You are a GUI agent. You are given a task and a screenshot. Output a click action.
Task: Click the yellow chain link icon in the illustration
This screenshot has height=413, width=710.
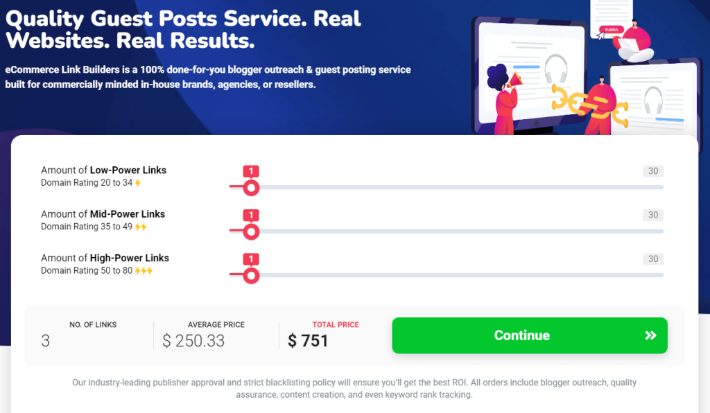click(589, 103)
